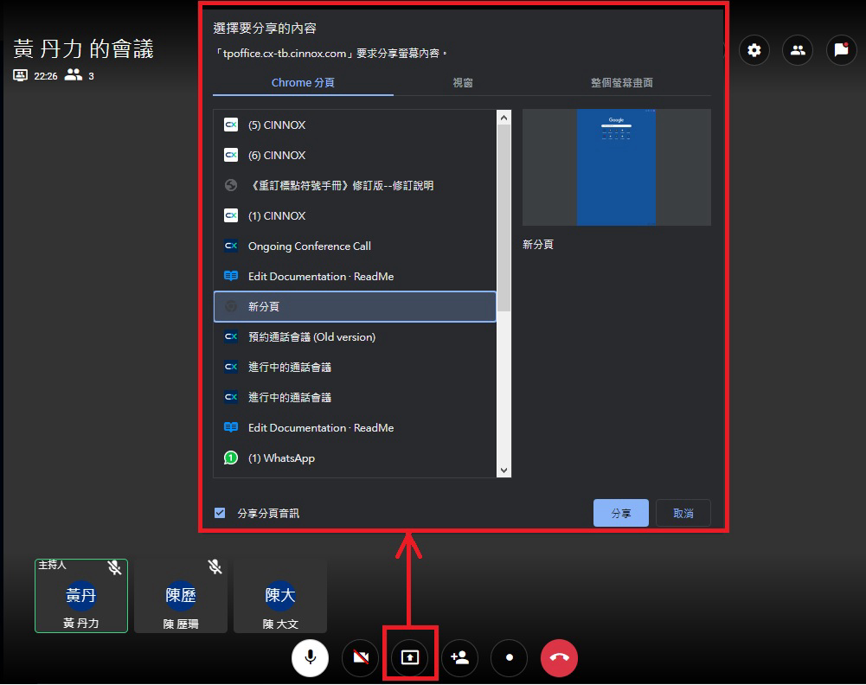Switch to the 整個螢幕畫面 tab
Image resolution: width=866 pixels, height=685 pixels.
(622, 83)
